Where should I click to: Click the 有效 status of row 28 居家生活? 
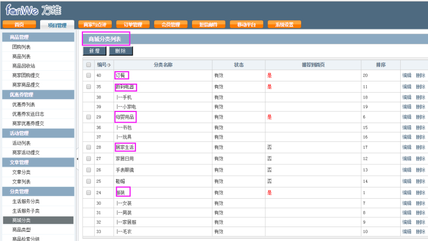(x=219, y=147)
